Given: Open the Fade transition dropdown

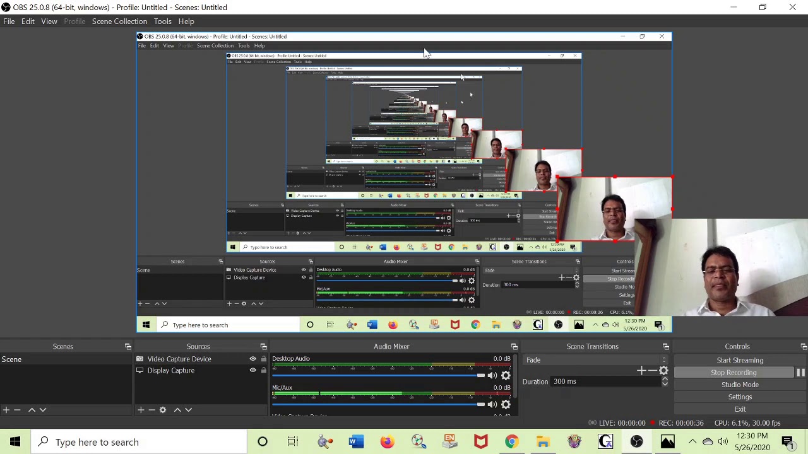Looking at the screenshot, I should click(x=596, y=360).
